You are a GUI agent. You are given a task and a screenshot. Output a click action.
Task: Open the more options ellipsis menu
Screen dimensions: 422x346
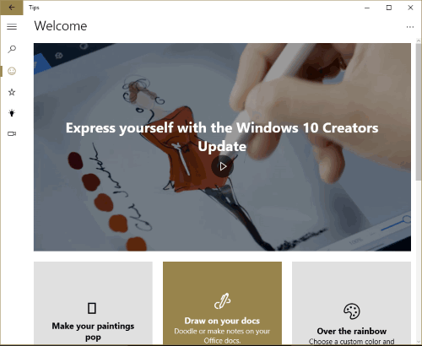coord(410,27)
